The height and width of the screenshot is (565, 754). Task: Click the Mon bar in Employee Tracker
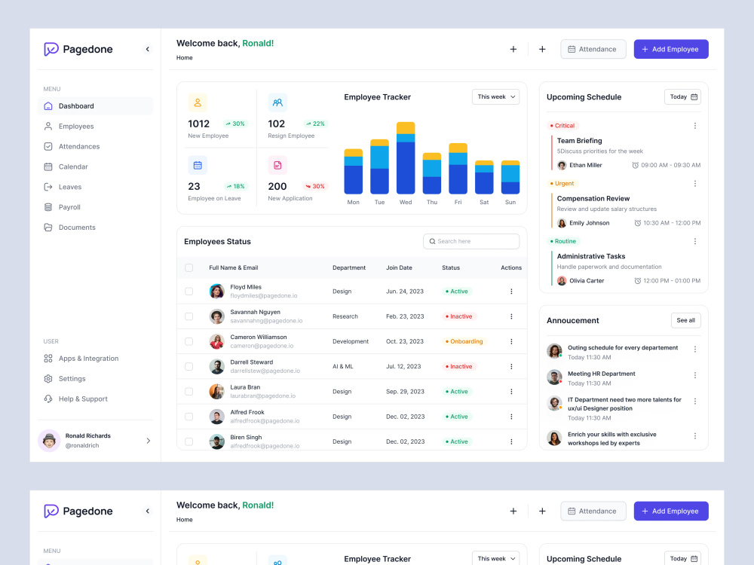354,171
